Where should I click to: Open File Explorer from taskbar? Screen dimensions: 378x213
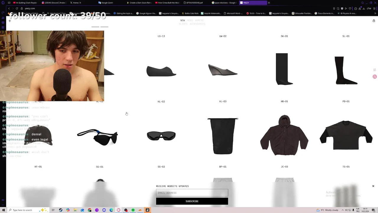75,210
